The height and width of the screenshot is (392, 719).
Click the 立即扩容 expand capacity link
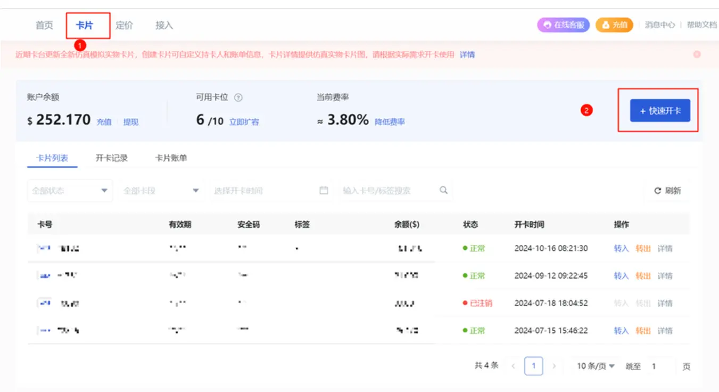tap(244, 122)
